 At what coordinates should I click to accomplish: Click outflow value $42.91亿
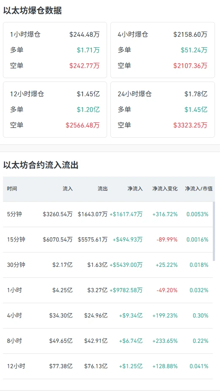tap(96, 341)
